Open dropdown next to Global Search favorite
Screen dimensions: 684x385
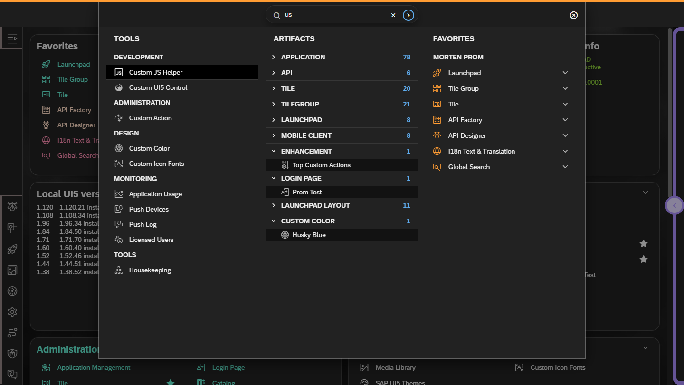point(565,167)
